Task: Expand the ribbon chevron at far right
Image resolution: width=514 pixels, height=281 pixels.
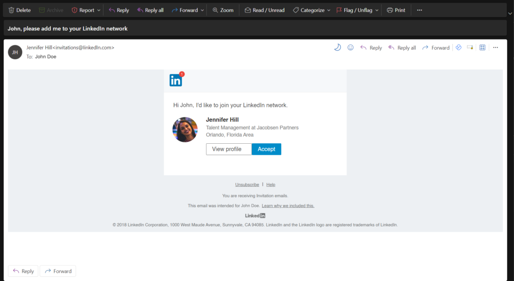Action: [510, 14]
